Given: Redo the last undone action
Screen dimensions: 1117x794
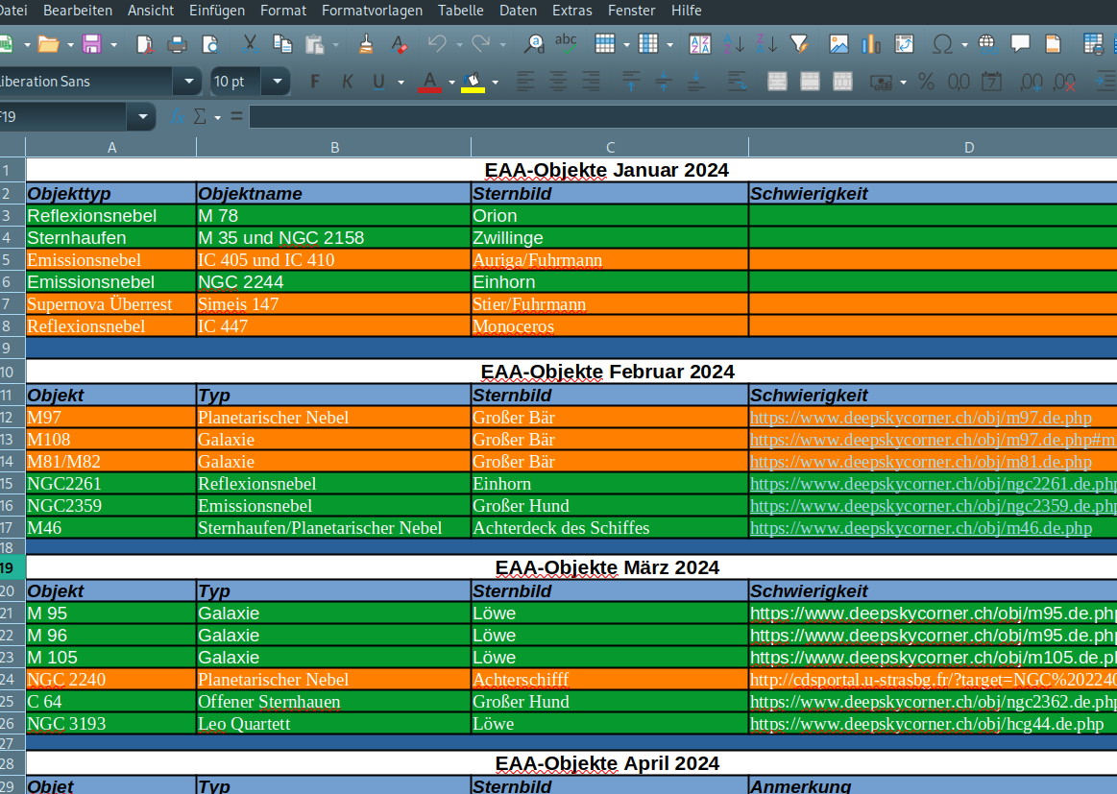Looking at the screenshot, I should pos(481,45).
